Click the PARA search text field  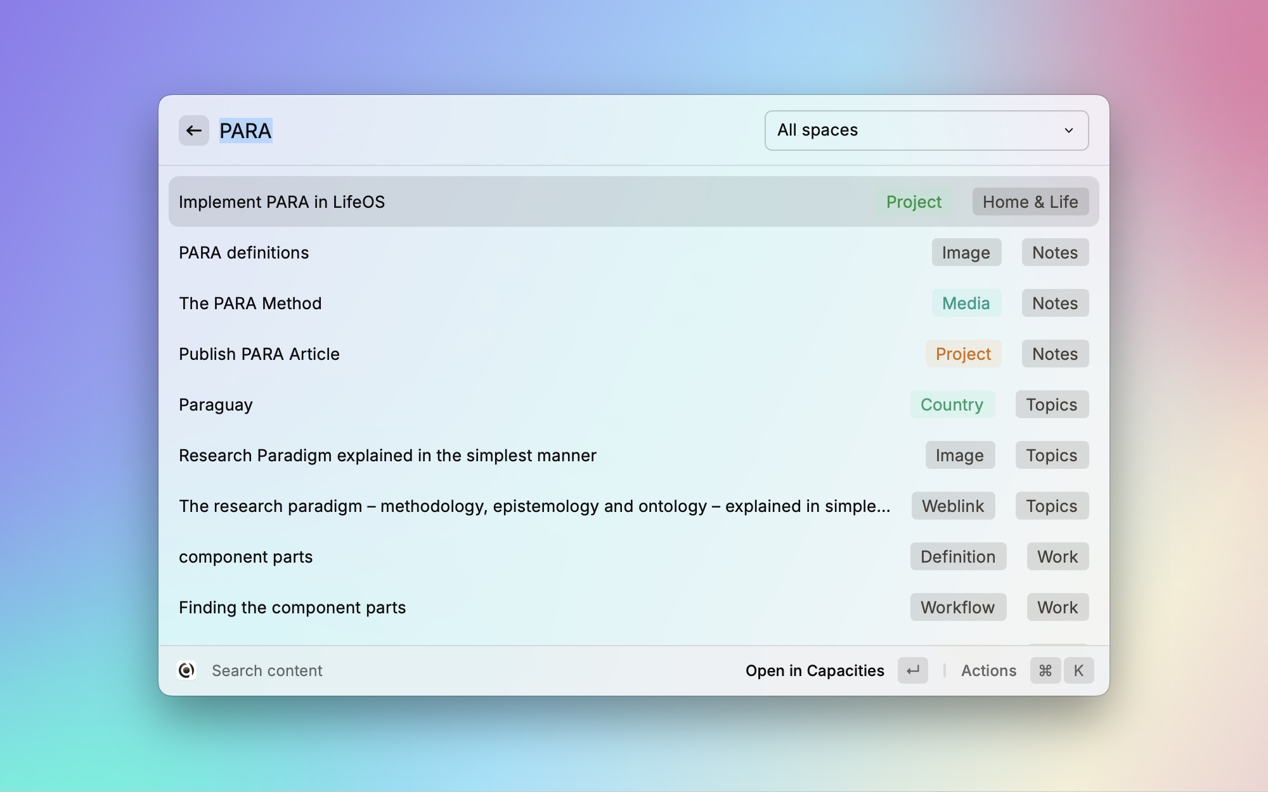pyautogui.click(x=444, y=131)
